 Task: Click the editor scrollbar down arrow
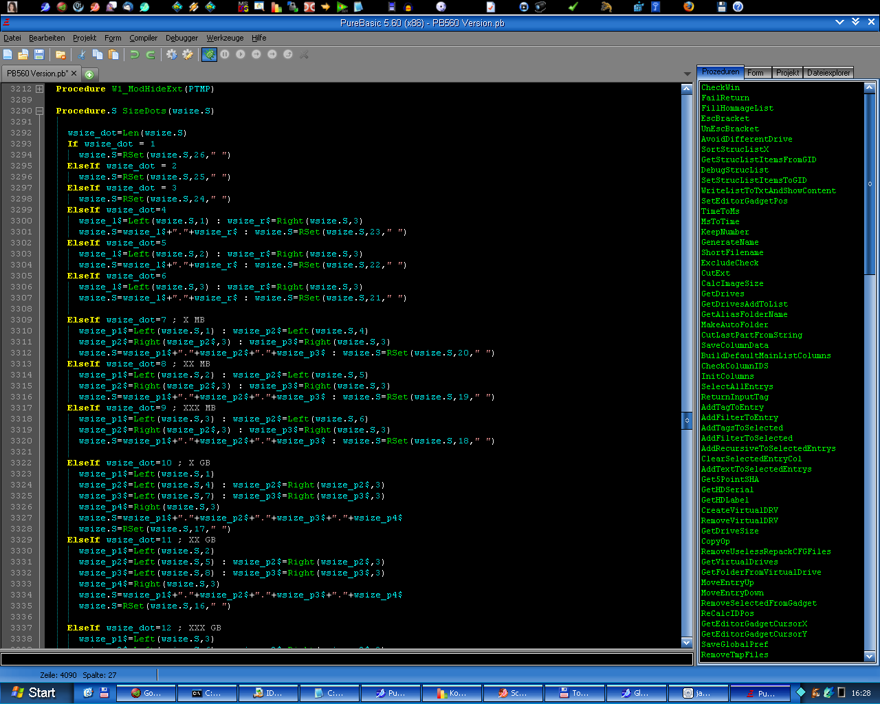686,642
